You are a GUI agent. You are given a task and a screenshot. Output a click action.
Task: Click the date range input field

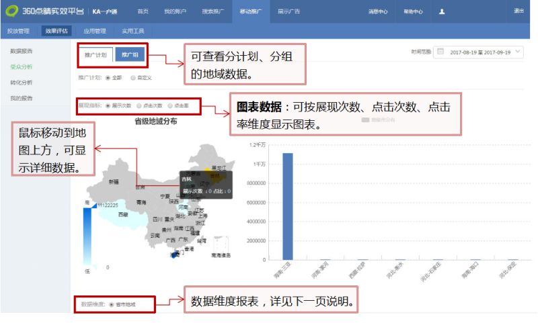tap(478, 52)
